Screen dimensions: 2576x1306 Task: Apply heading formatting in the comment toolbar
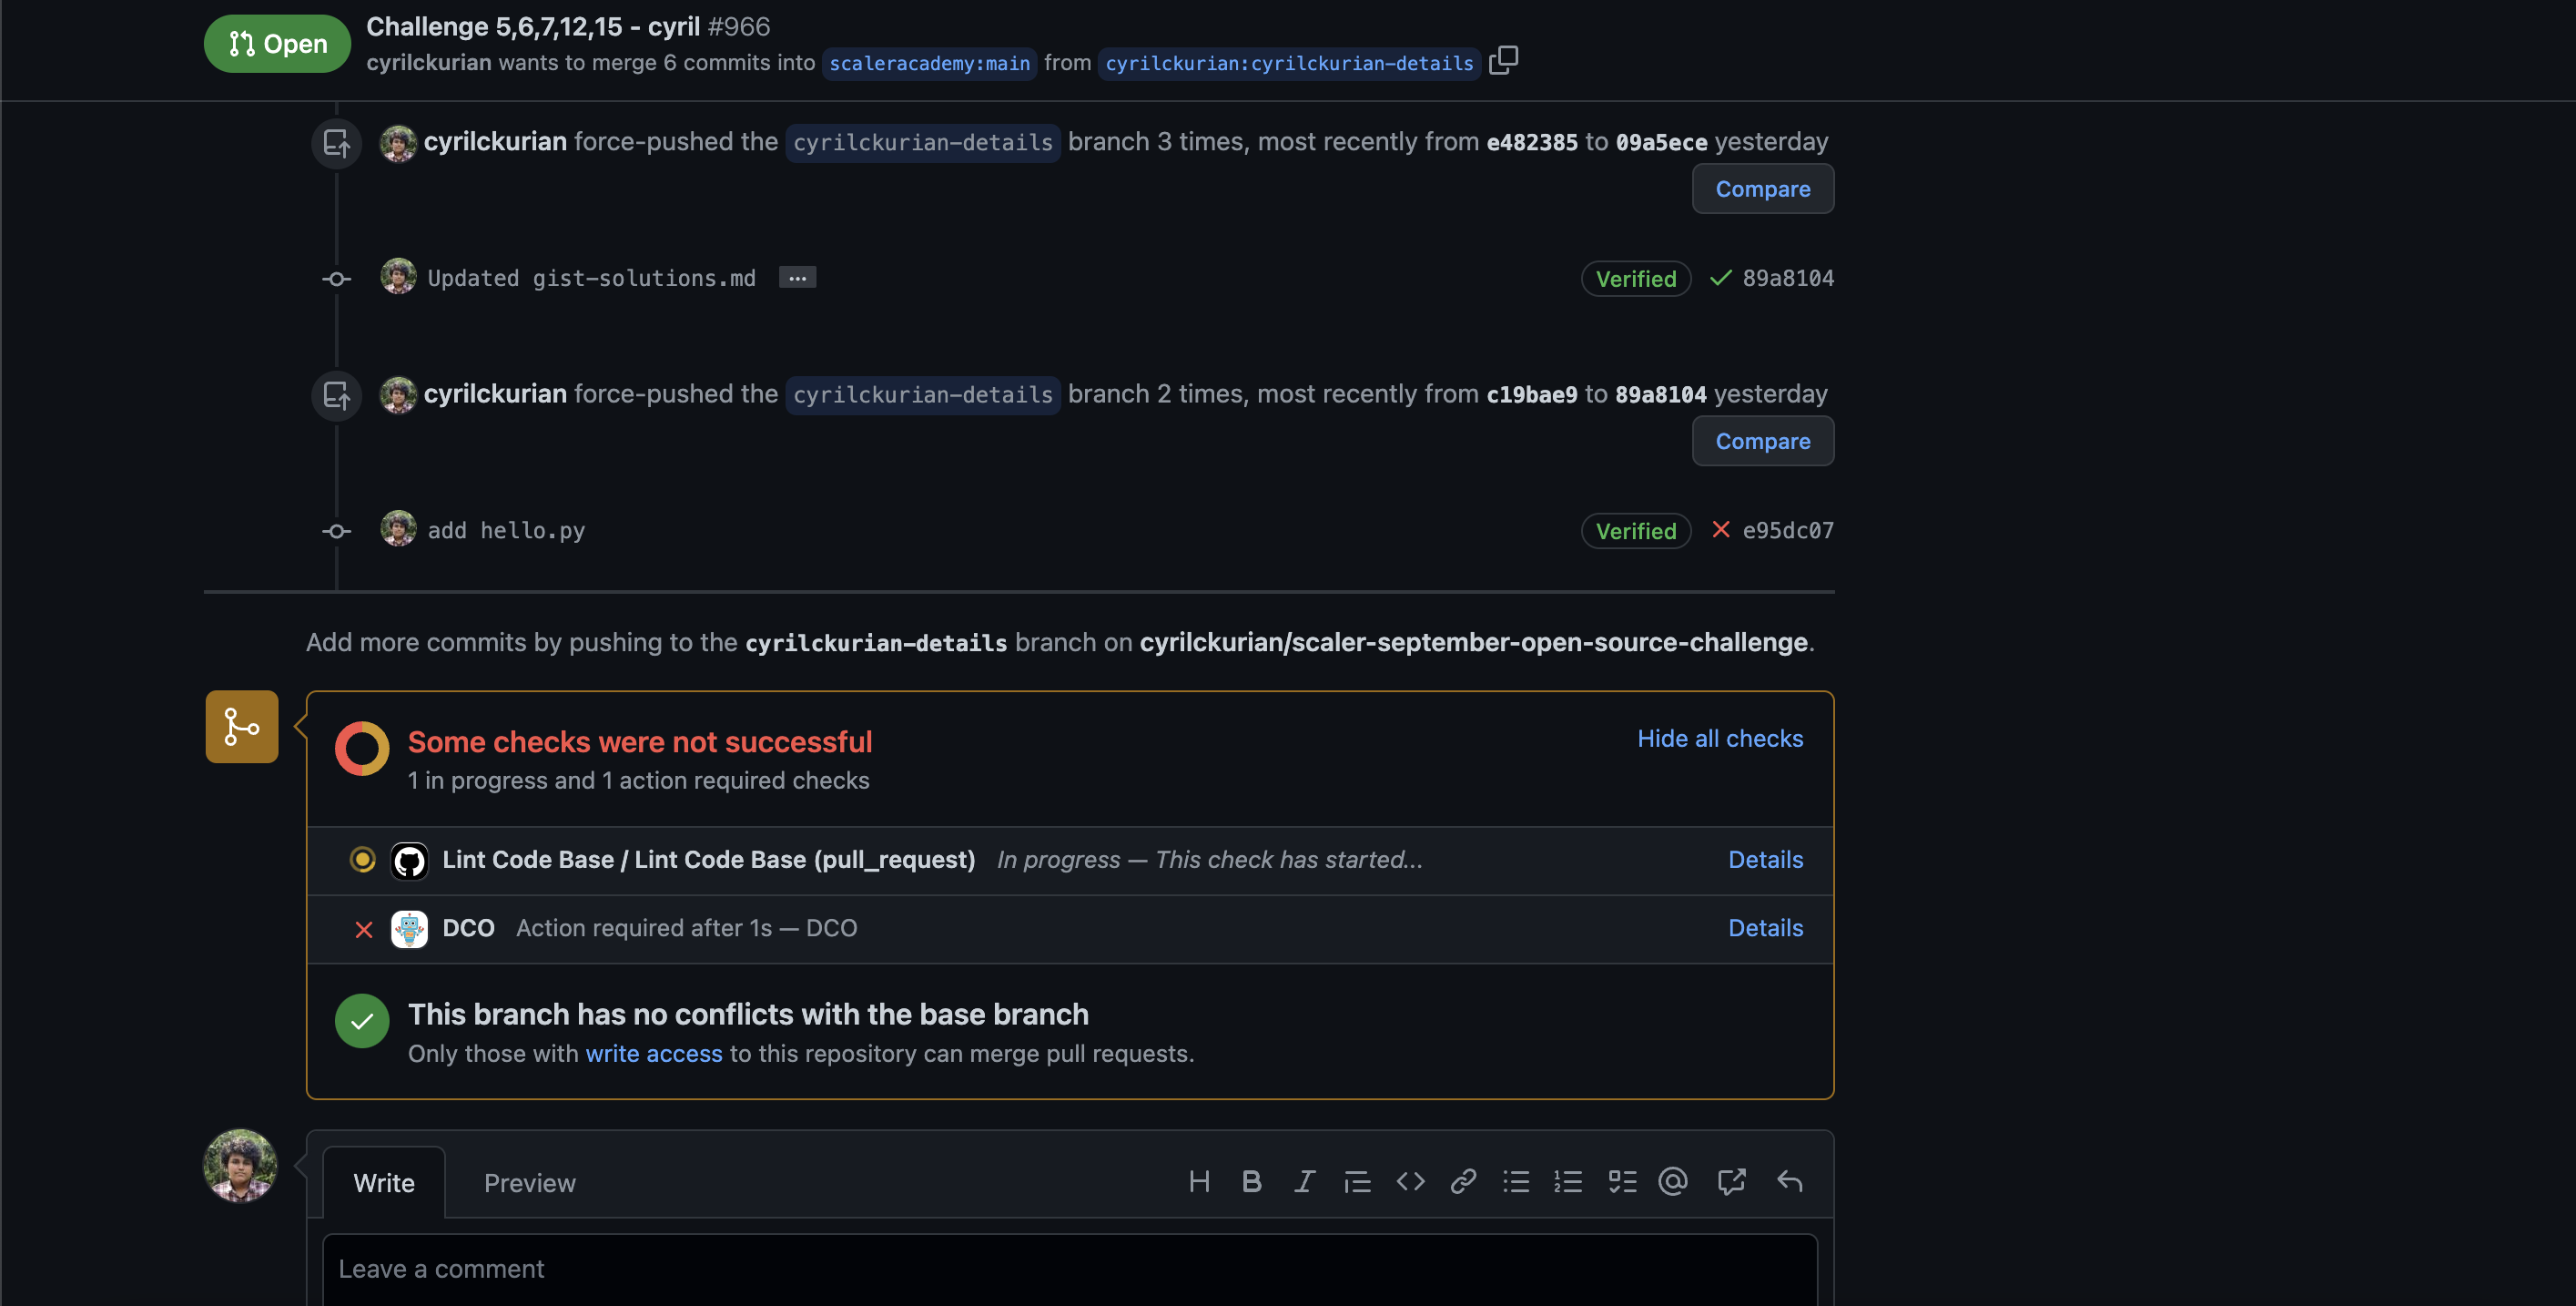coord(1200,1181)
